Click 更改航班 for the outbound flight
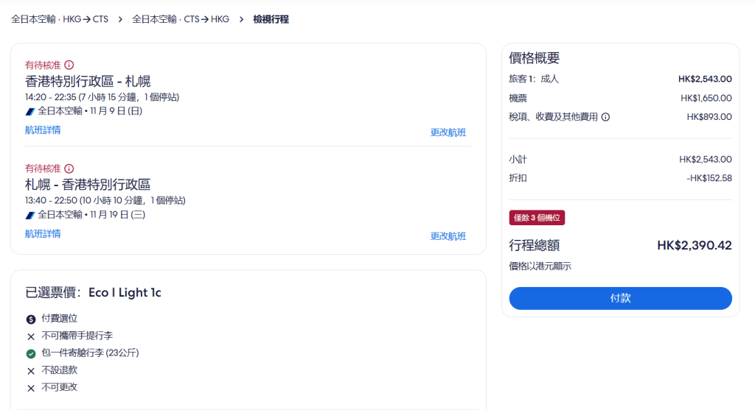 coord(448,132)
